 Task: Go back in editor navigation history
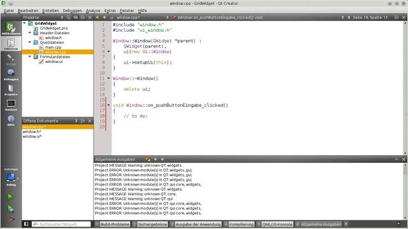pyautogui.click(x=98, y=17)
